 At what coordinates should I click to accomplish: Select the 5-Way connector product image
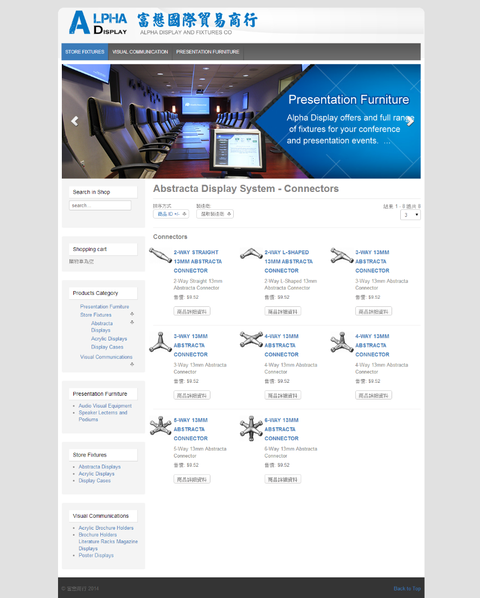point(161,426)
